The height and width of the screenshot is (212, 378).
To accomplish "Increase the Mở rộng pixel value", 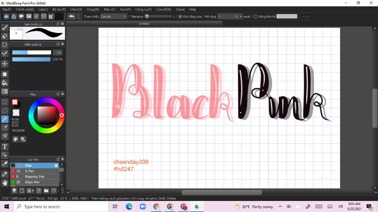I will coord(241,17).
